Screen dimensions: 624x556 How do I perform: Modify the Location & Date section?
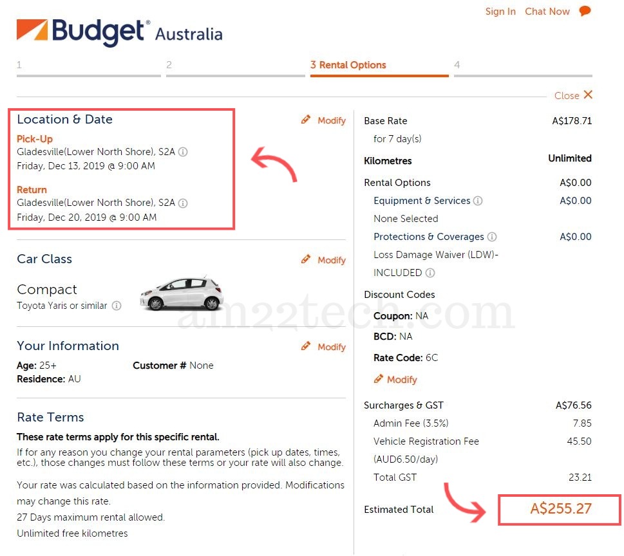click(324, 120)
